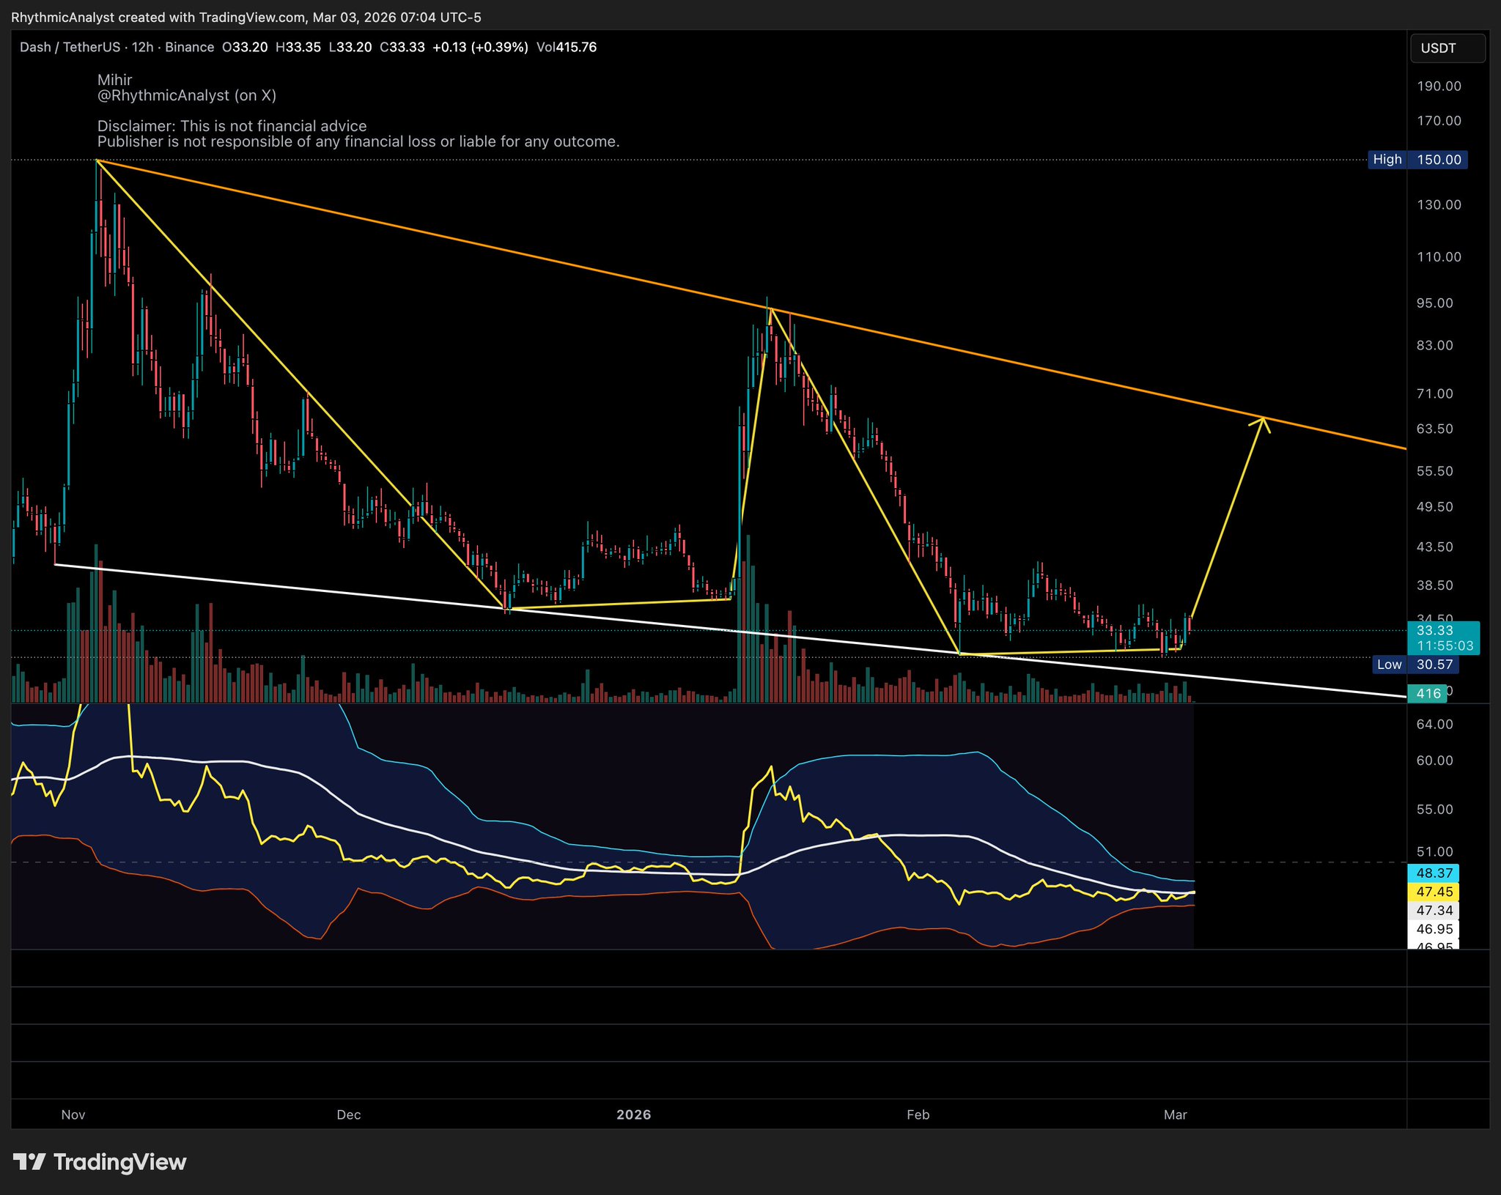Viewport: 1501px width, 1195px height.
Task: Click the TradingView logo at bottom left
Action: (x=100, y=1162)
